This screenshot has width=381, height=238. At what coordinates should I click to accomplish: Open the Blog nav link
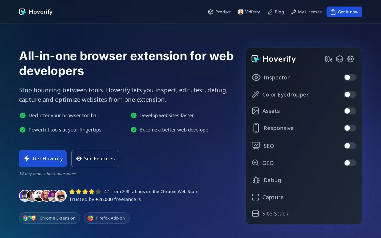point(276,12)
